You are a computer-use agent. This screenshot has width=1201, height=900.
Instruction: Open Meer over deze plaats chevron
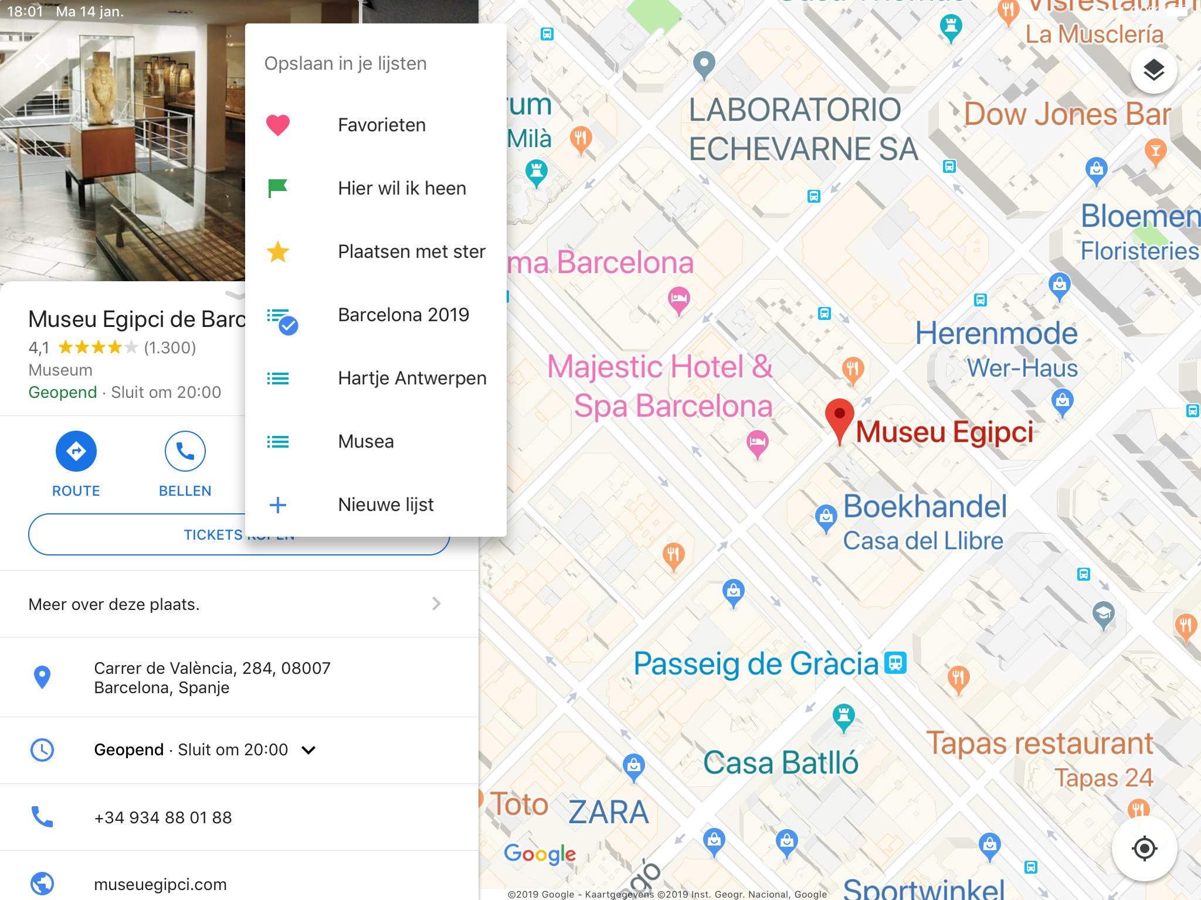[x=436, y=604]
